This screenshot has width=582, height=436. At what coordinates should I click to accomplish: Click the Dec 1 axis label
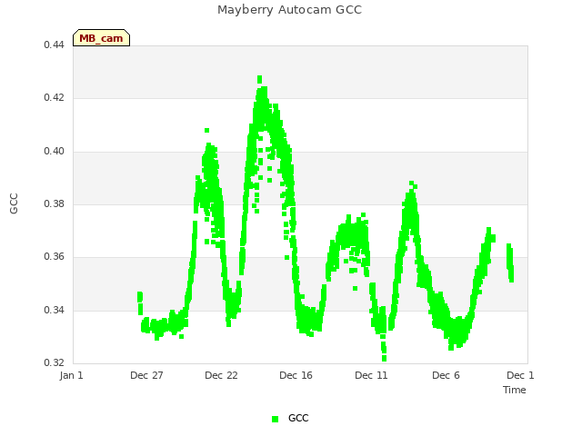coord(520,375)
